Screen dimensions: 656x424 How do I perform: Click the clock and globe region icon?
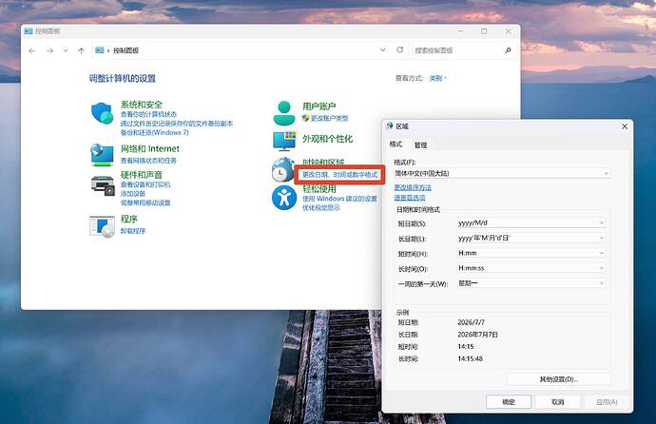[x=283, y=169]
